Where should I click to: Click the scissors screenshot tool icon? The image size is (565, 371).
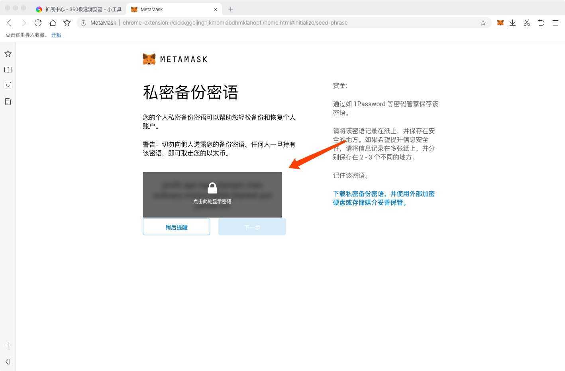coord(527,23)
